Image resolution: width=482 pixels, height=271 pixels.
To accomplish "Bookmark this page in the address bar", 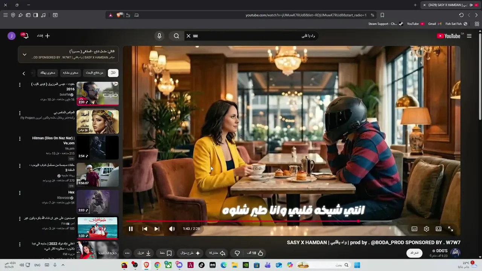I will pos(382,15).
